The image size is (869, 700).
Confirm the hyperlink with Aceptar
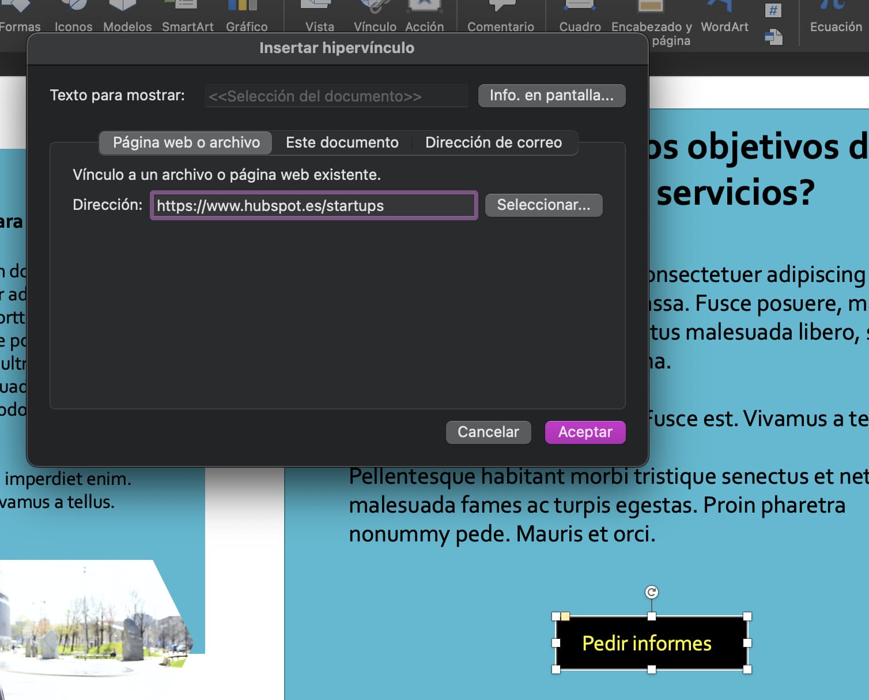click(585, 431)
